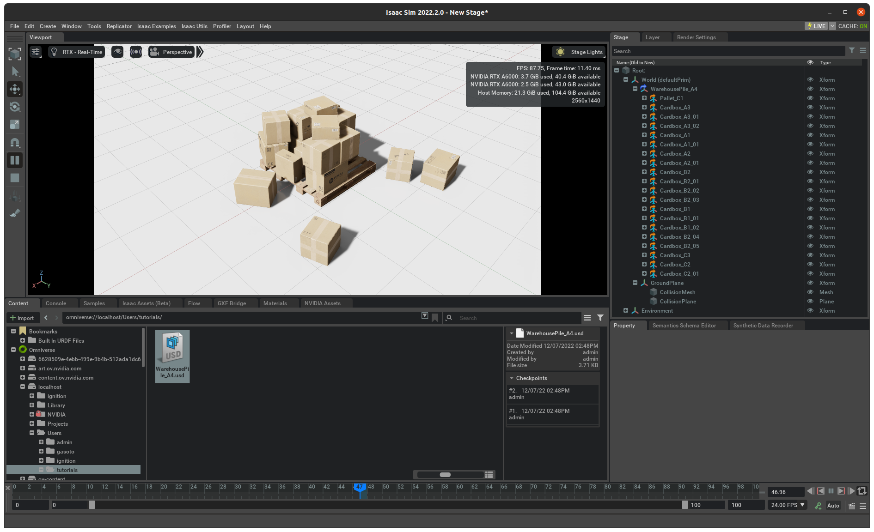Screen dimensions: 874x532
Task: Hide Pallet_C1 using its eye icon
Action: tap(810, 98)
